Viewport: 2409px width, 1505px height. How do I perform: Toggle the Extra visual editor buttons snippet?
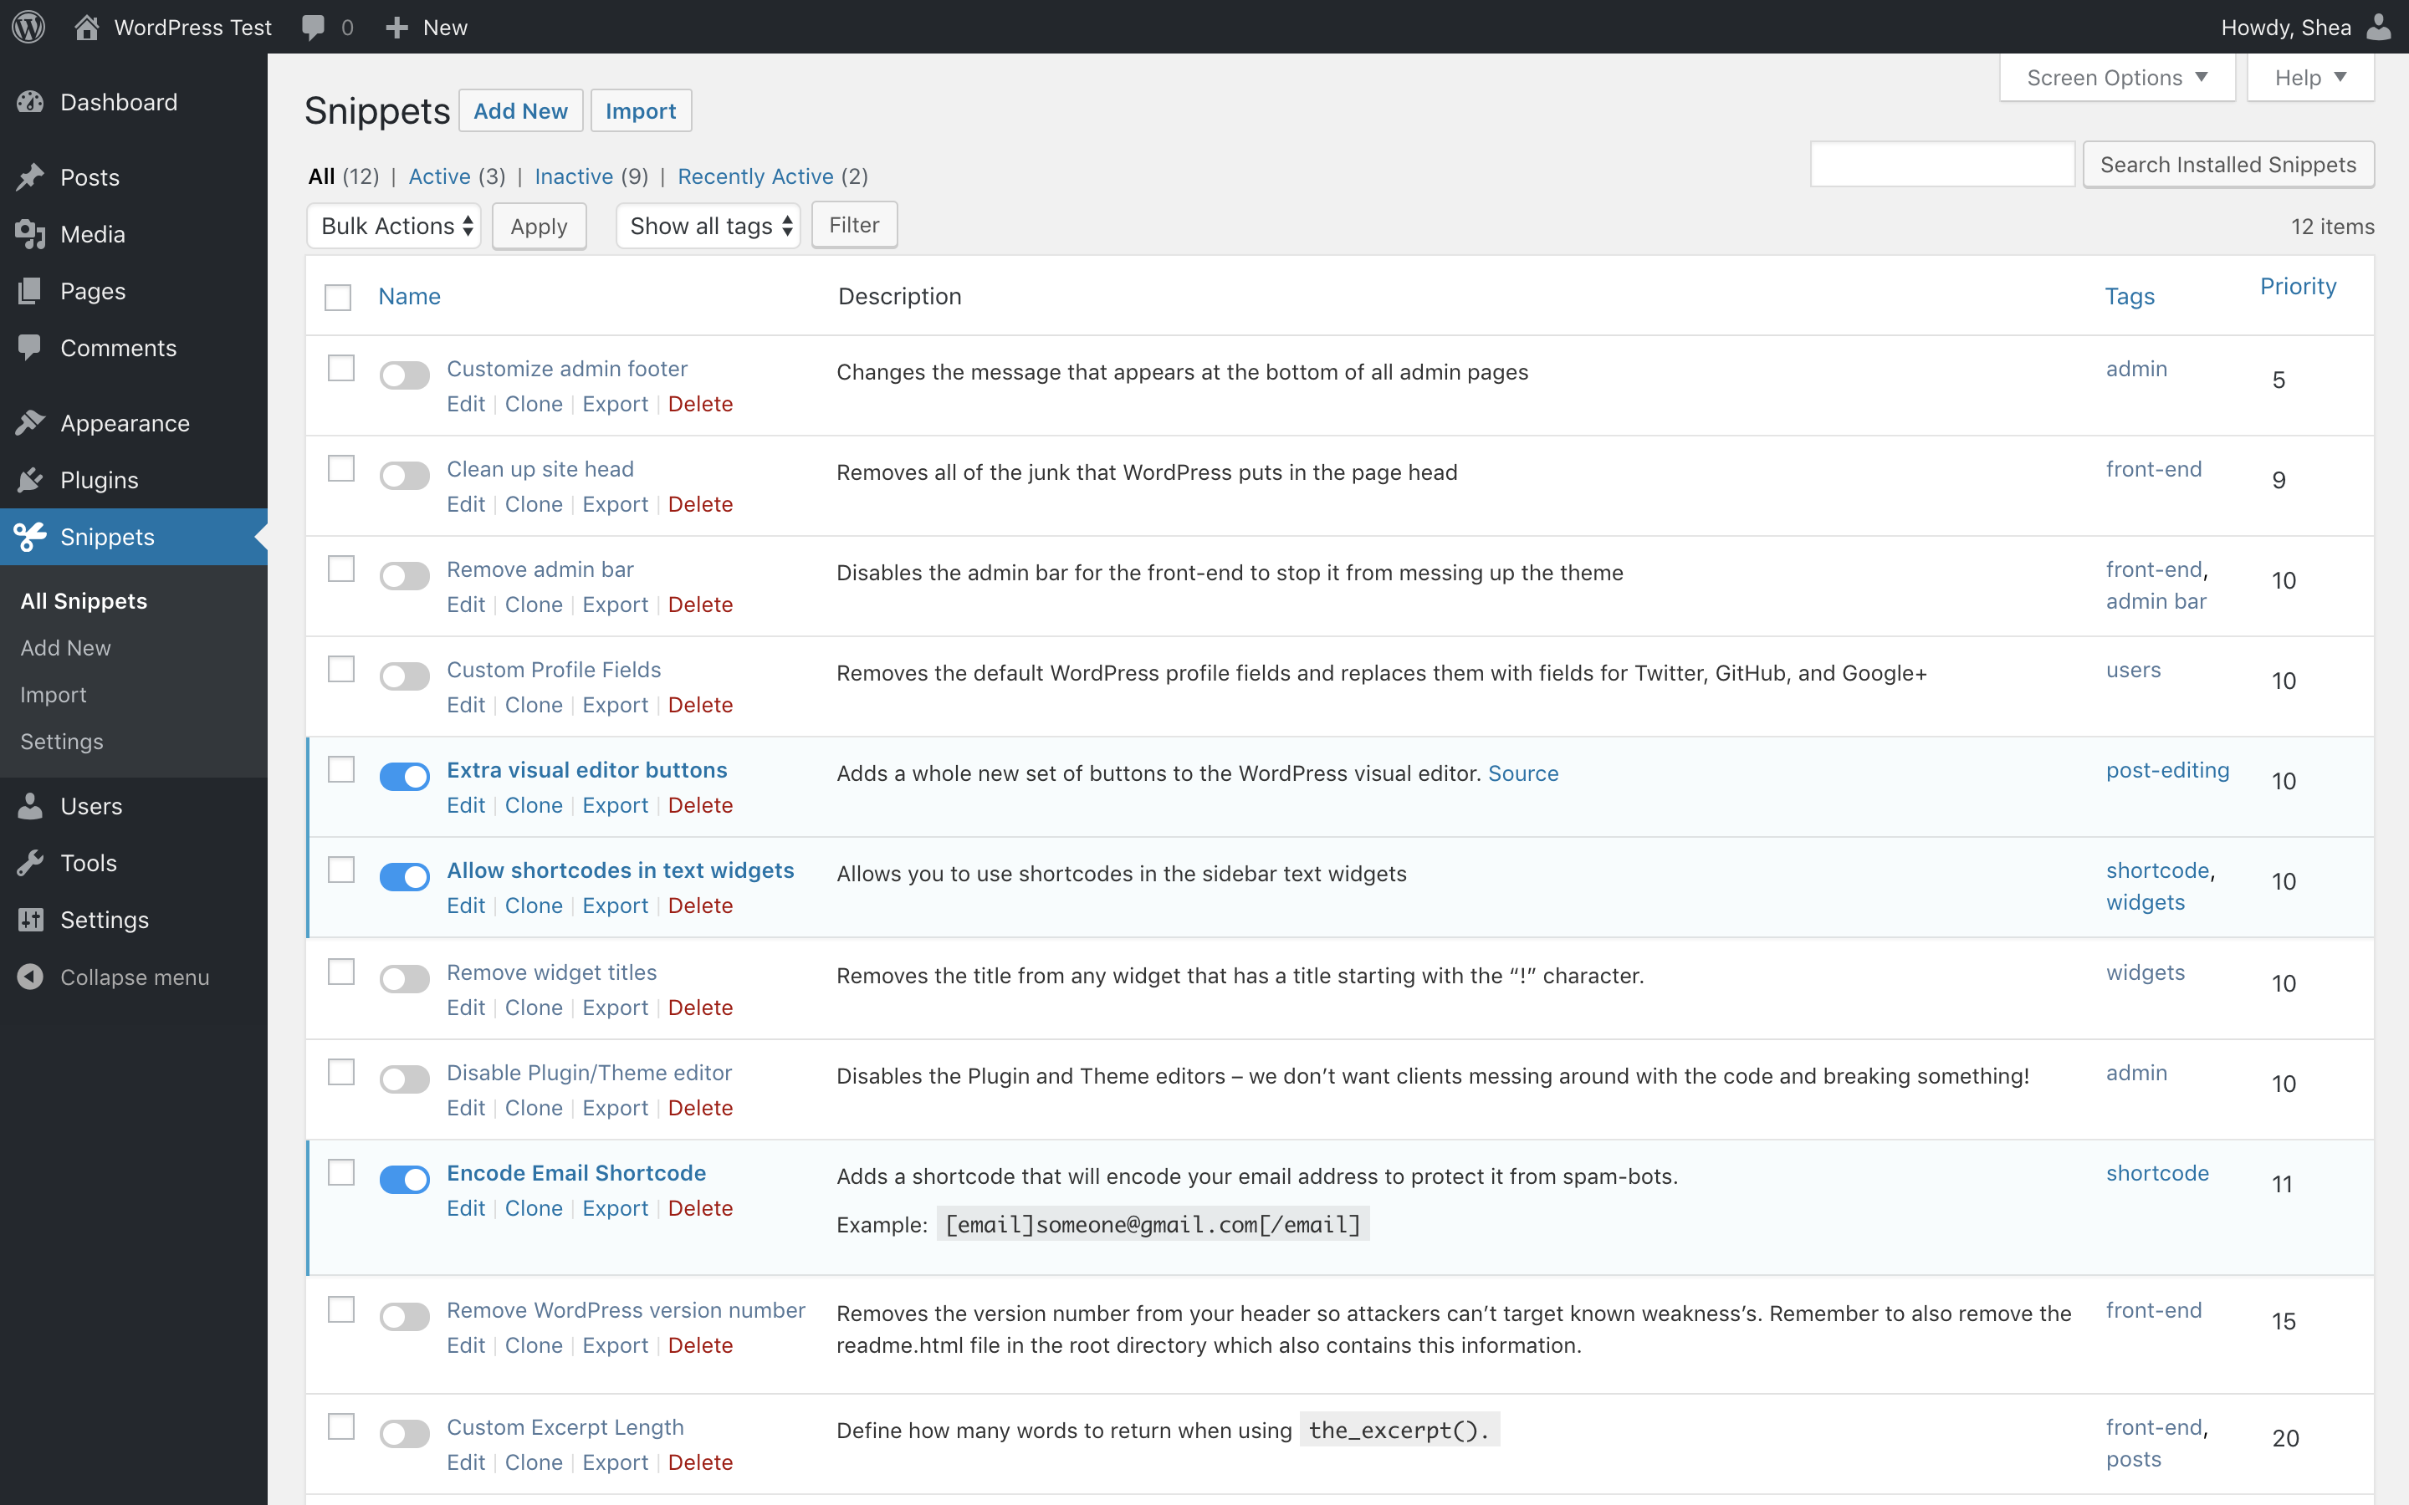[406, 775]
